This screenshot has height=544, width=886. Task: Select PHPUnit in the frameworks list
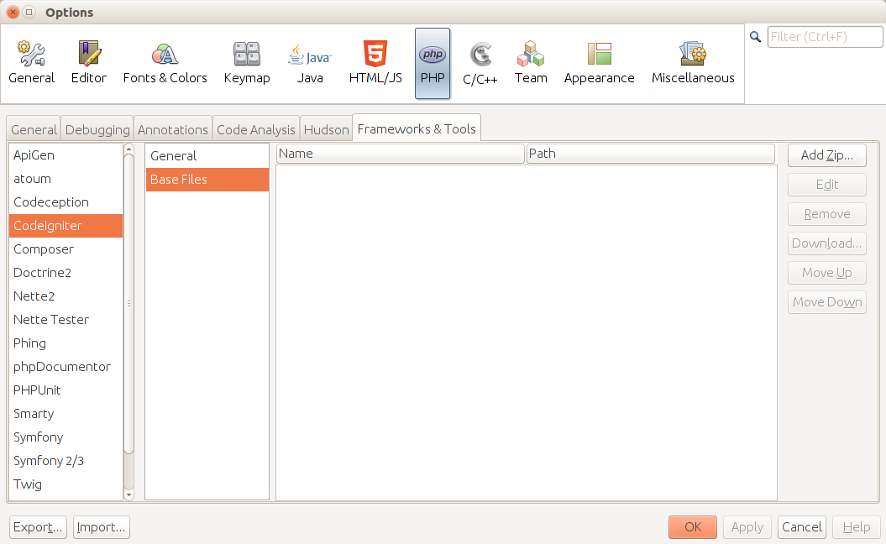(66, 390)
